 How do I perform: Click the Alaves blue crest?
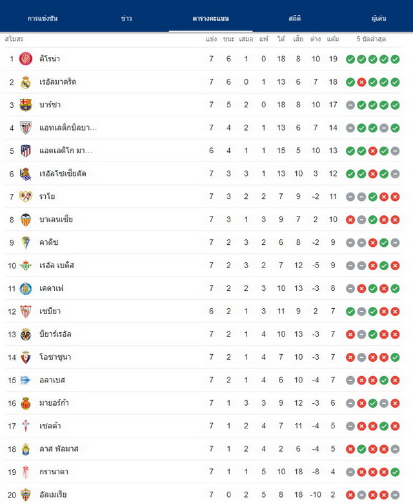click(x=25, y=380)
